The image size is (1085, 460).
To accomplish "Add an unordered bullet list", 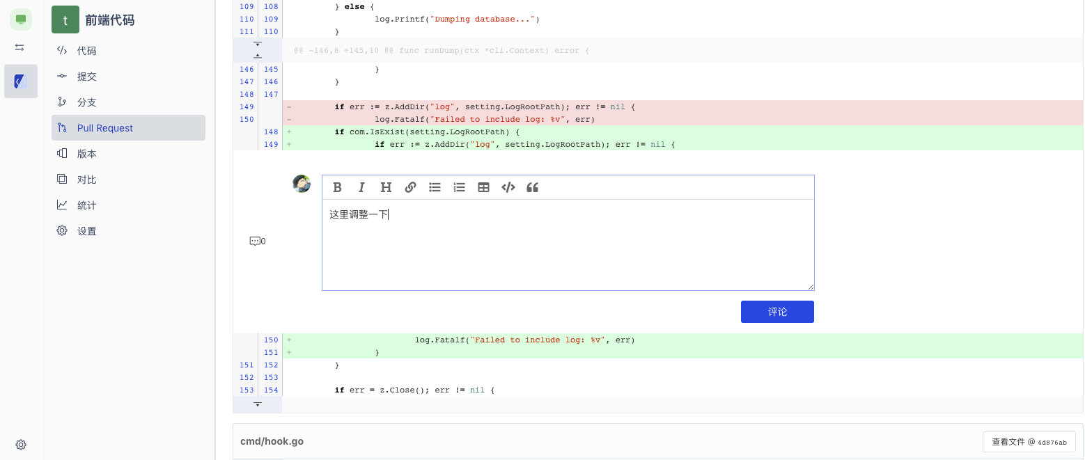I will click(435, 187).
